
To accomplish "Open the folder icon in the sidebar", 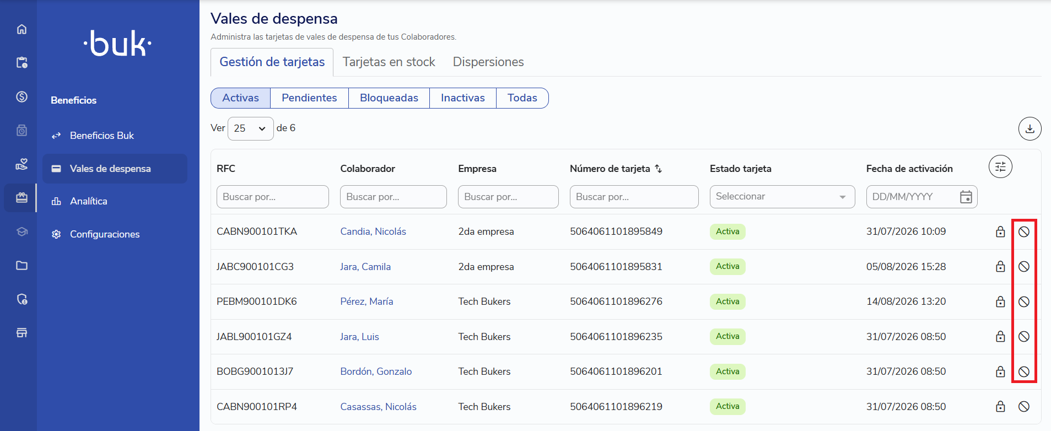I will (x=21, y=266).
